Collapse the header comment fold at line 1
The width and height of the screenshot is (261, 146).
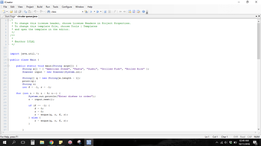pyautogui.click(x=8, y=20)
